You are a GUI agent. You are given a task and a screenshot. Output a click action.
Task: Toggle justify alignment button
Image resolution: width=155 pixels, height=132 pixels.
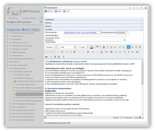[140, 47]
